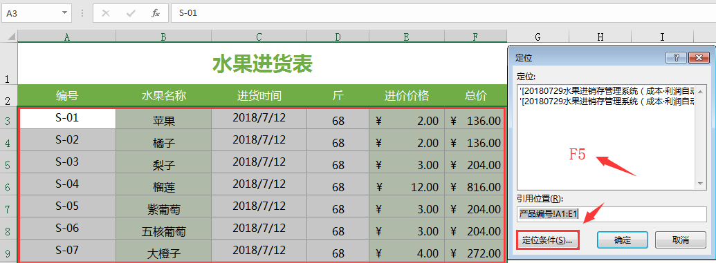This screenshot has width=716, height=263.
Task: Select column G header
Action: [538, 37]
